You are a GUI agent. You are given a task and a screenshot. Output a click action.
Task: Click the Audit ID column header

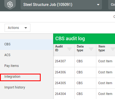[x=59, y=48]
